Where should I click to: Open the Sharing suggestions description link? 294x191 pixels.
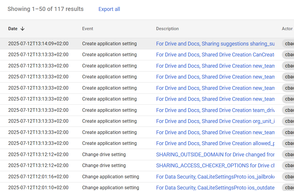click(215, 43)
